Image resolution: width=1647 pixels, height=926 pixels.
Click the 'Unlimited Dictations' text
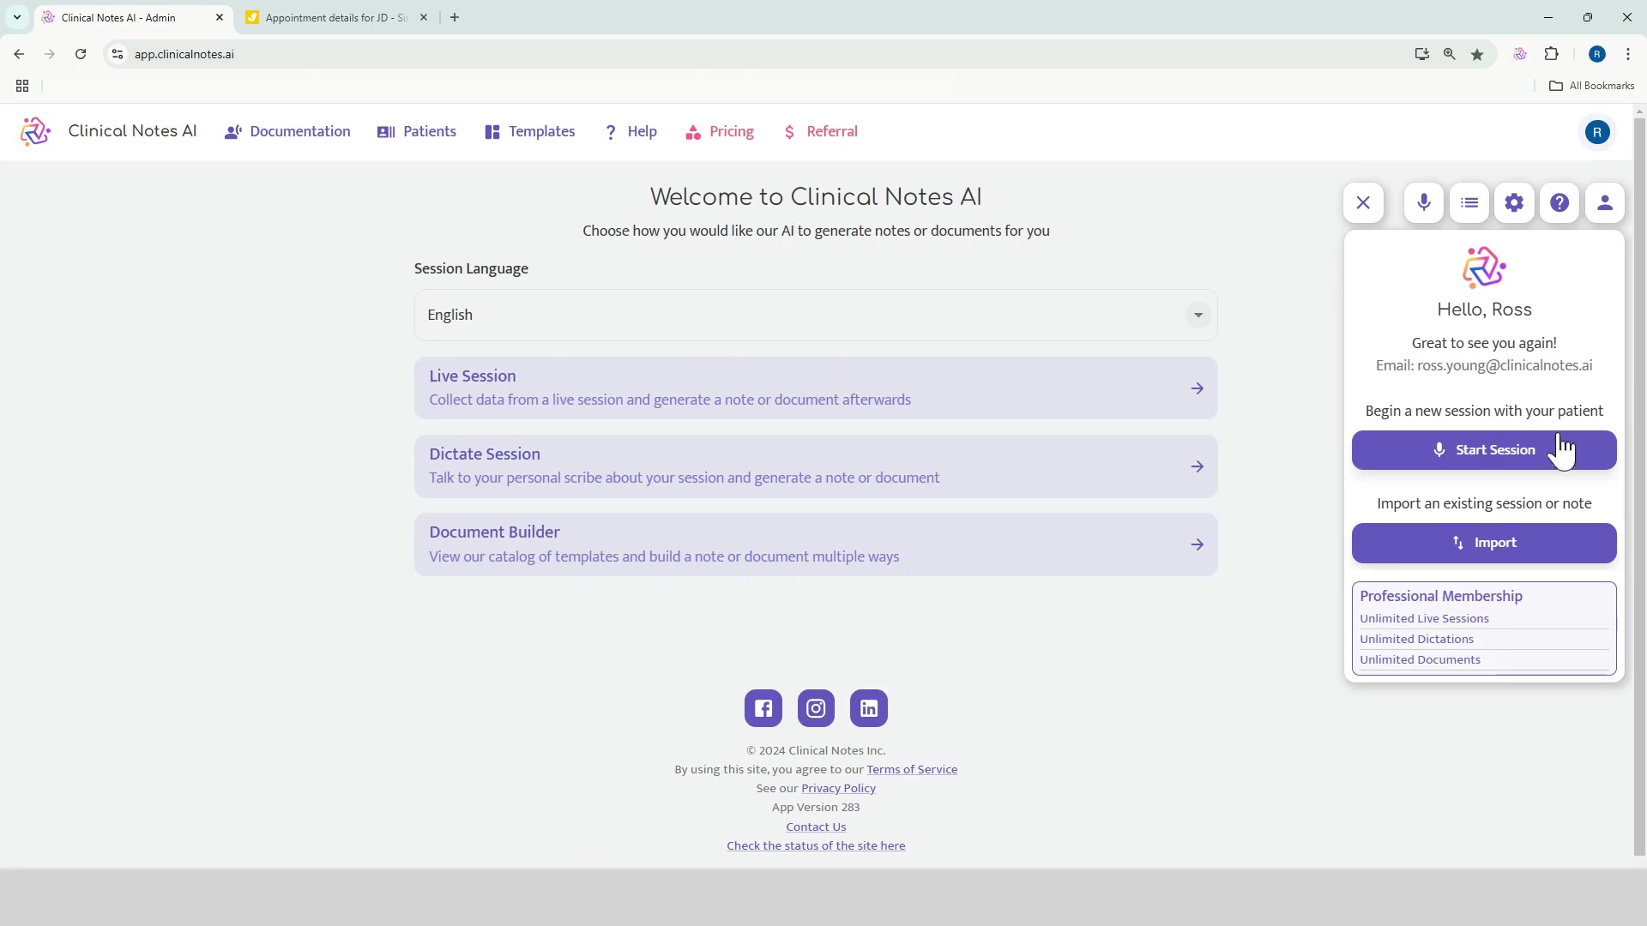(x=1416, y=639)
